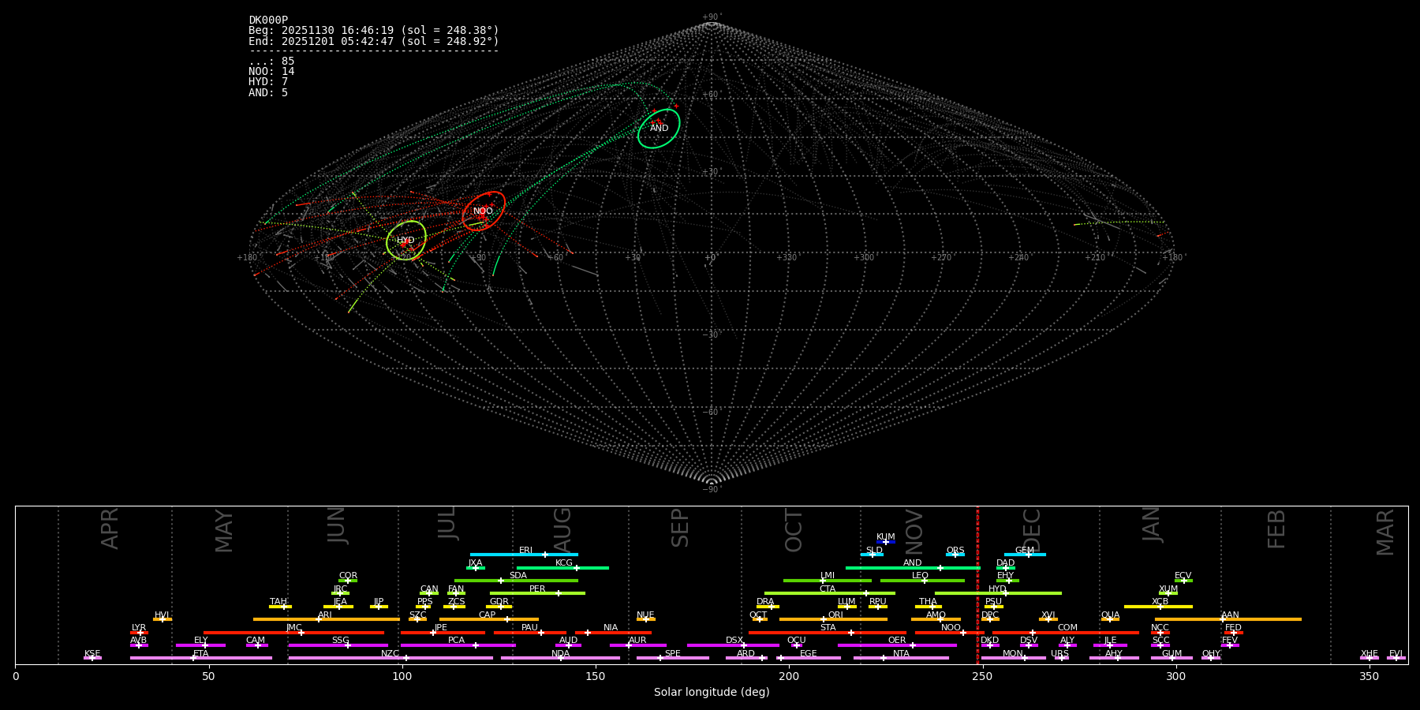Viewport: 1420px width, 710px height.
Task: Click the LYR shower label in the timeline
Action: [x=139, y=628]
